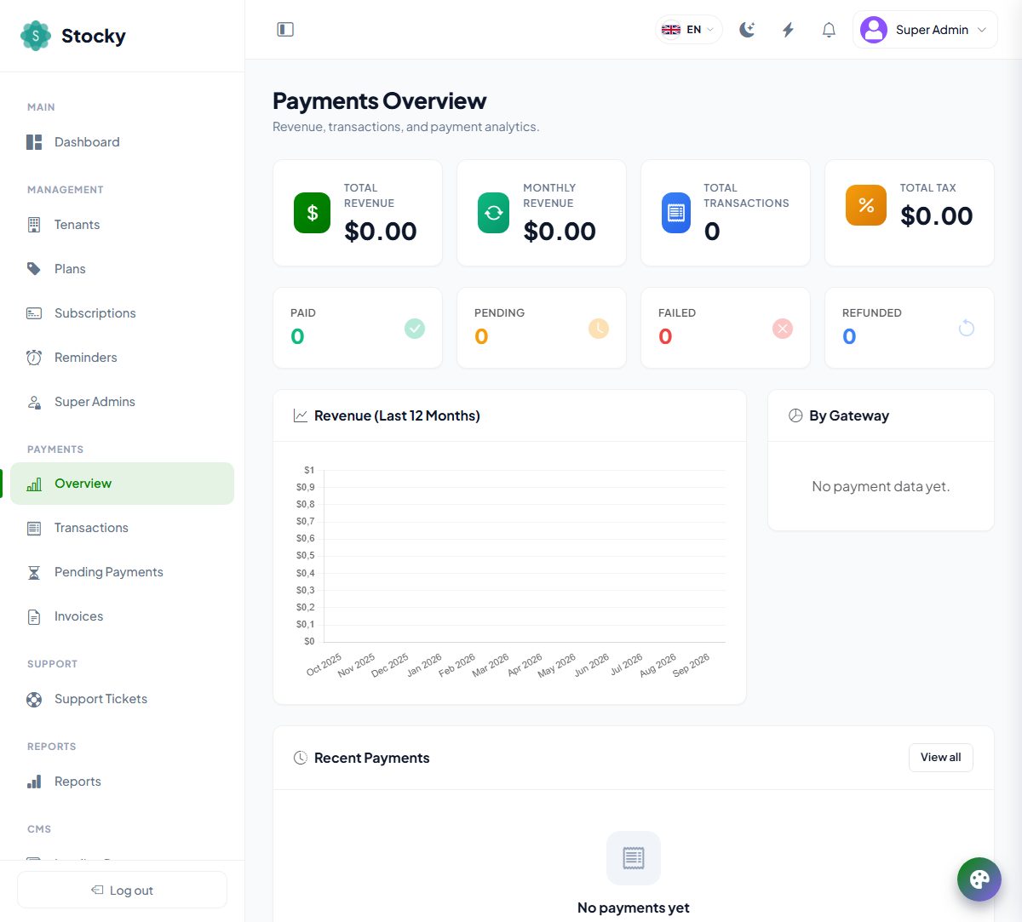Click the Refunded status card
The height and width of the screenshot is (922, 1022).
[910, 328]
